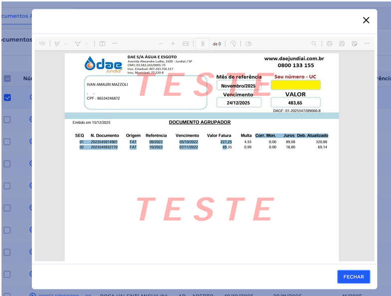
Task: Click the DAGF: 01-2025547289066-8 code
Action: (297, 111)
